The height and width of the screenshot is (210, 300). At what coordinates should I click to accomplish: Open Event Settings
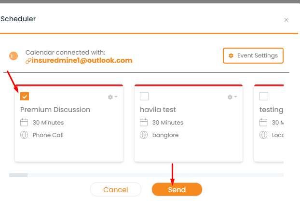click(x=253, y=56)
